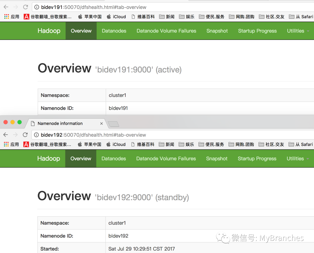The width and height of the screenshot is (314, 253).
Task: Select the Overview tab in the bidev192 page
Action: (x=81, y=159)
